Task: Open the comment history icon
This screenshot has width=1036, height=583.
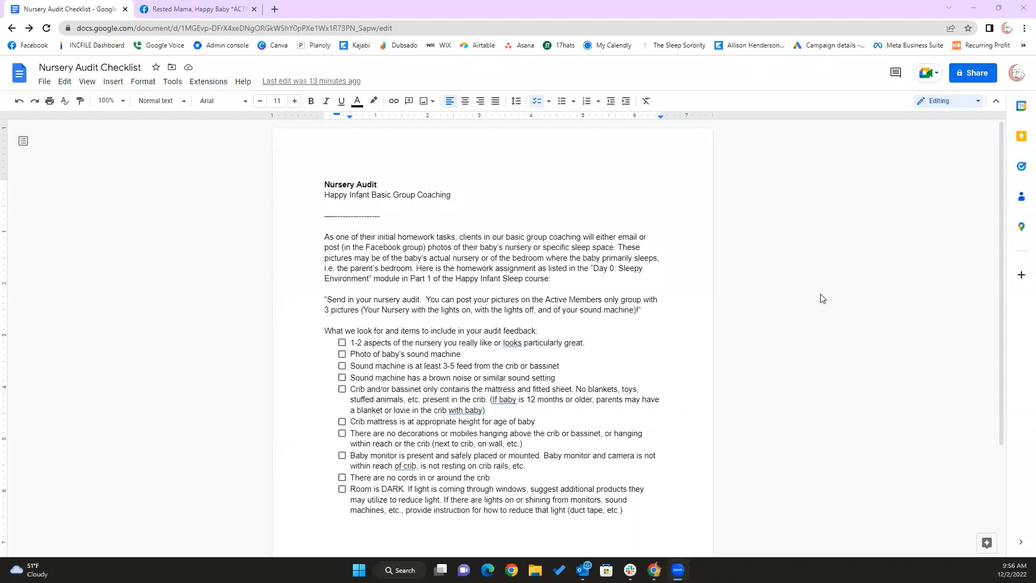Action: click(895, 73)
